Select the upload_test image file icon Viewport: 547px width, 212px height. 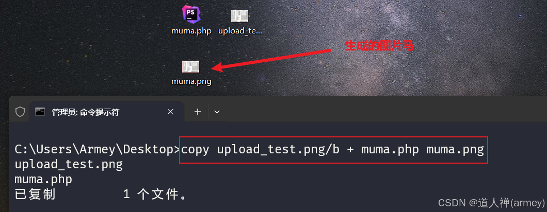coord(239,16)
